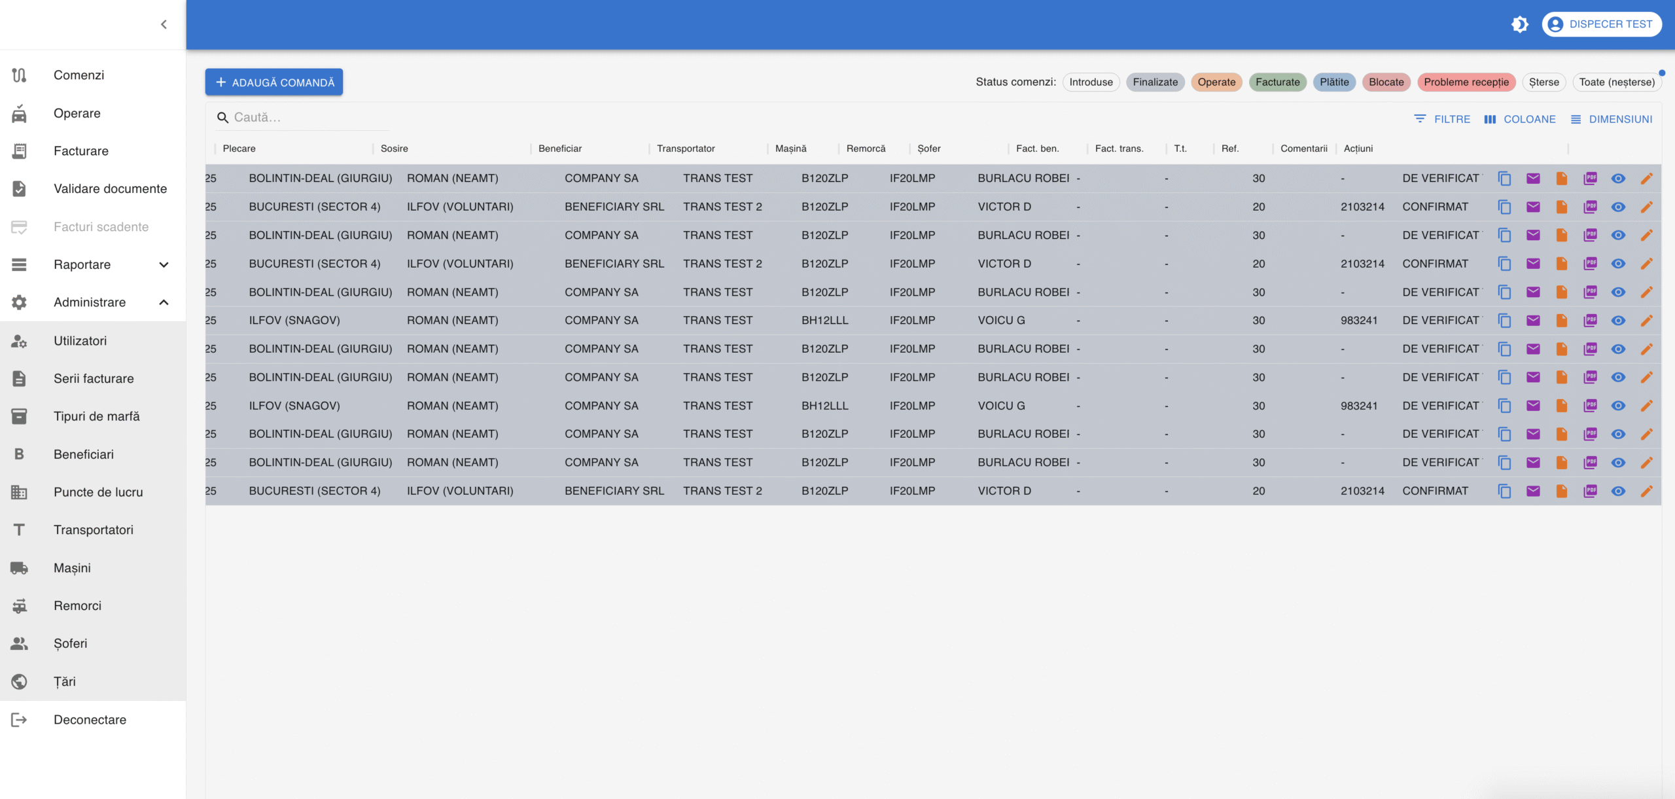Screen dimensions: 1675x799
Task: Click the purple PDF icon in the last row
Action: 1590,491
